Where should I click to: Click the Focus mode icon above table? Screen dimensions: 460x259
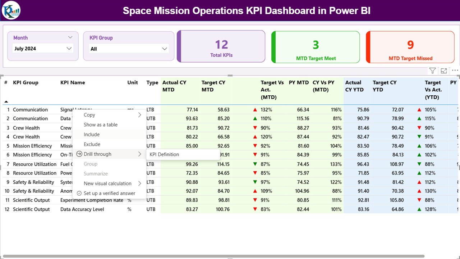point(444,71)
